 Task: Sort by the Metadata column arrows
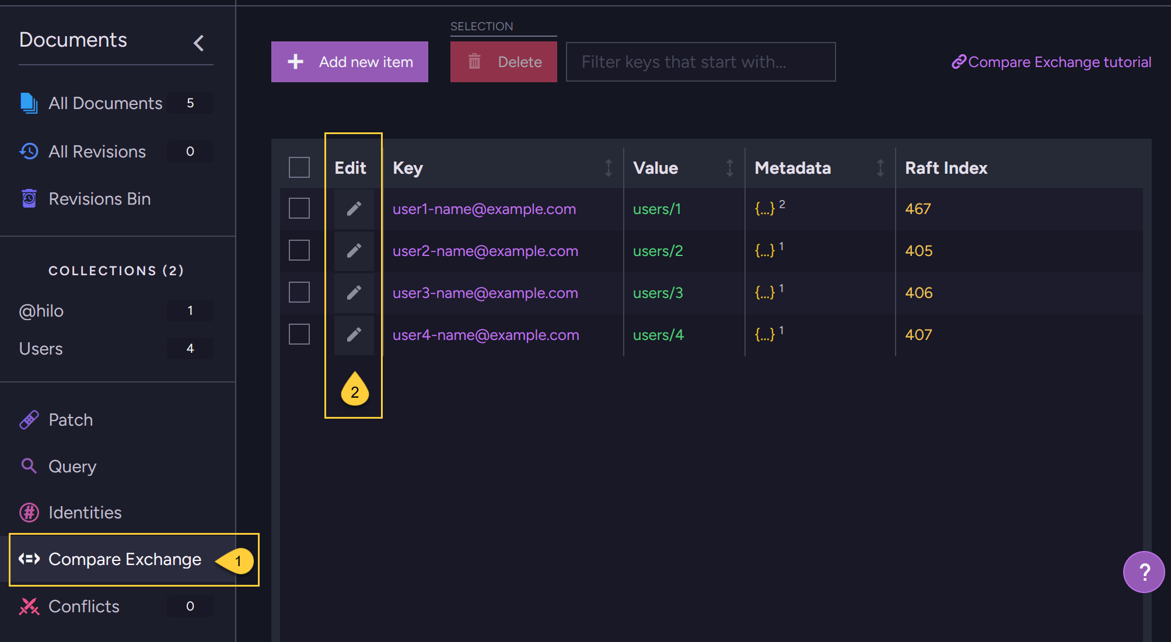coord(880,168)
